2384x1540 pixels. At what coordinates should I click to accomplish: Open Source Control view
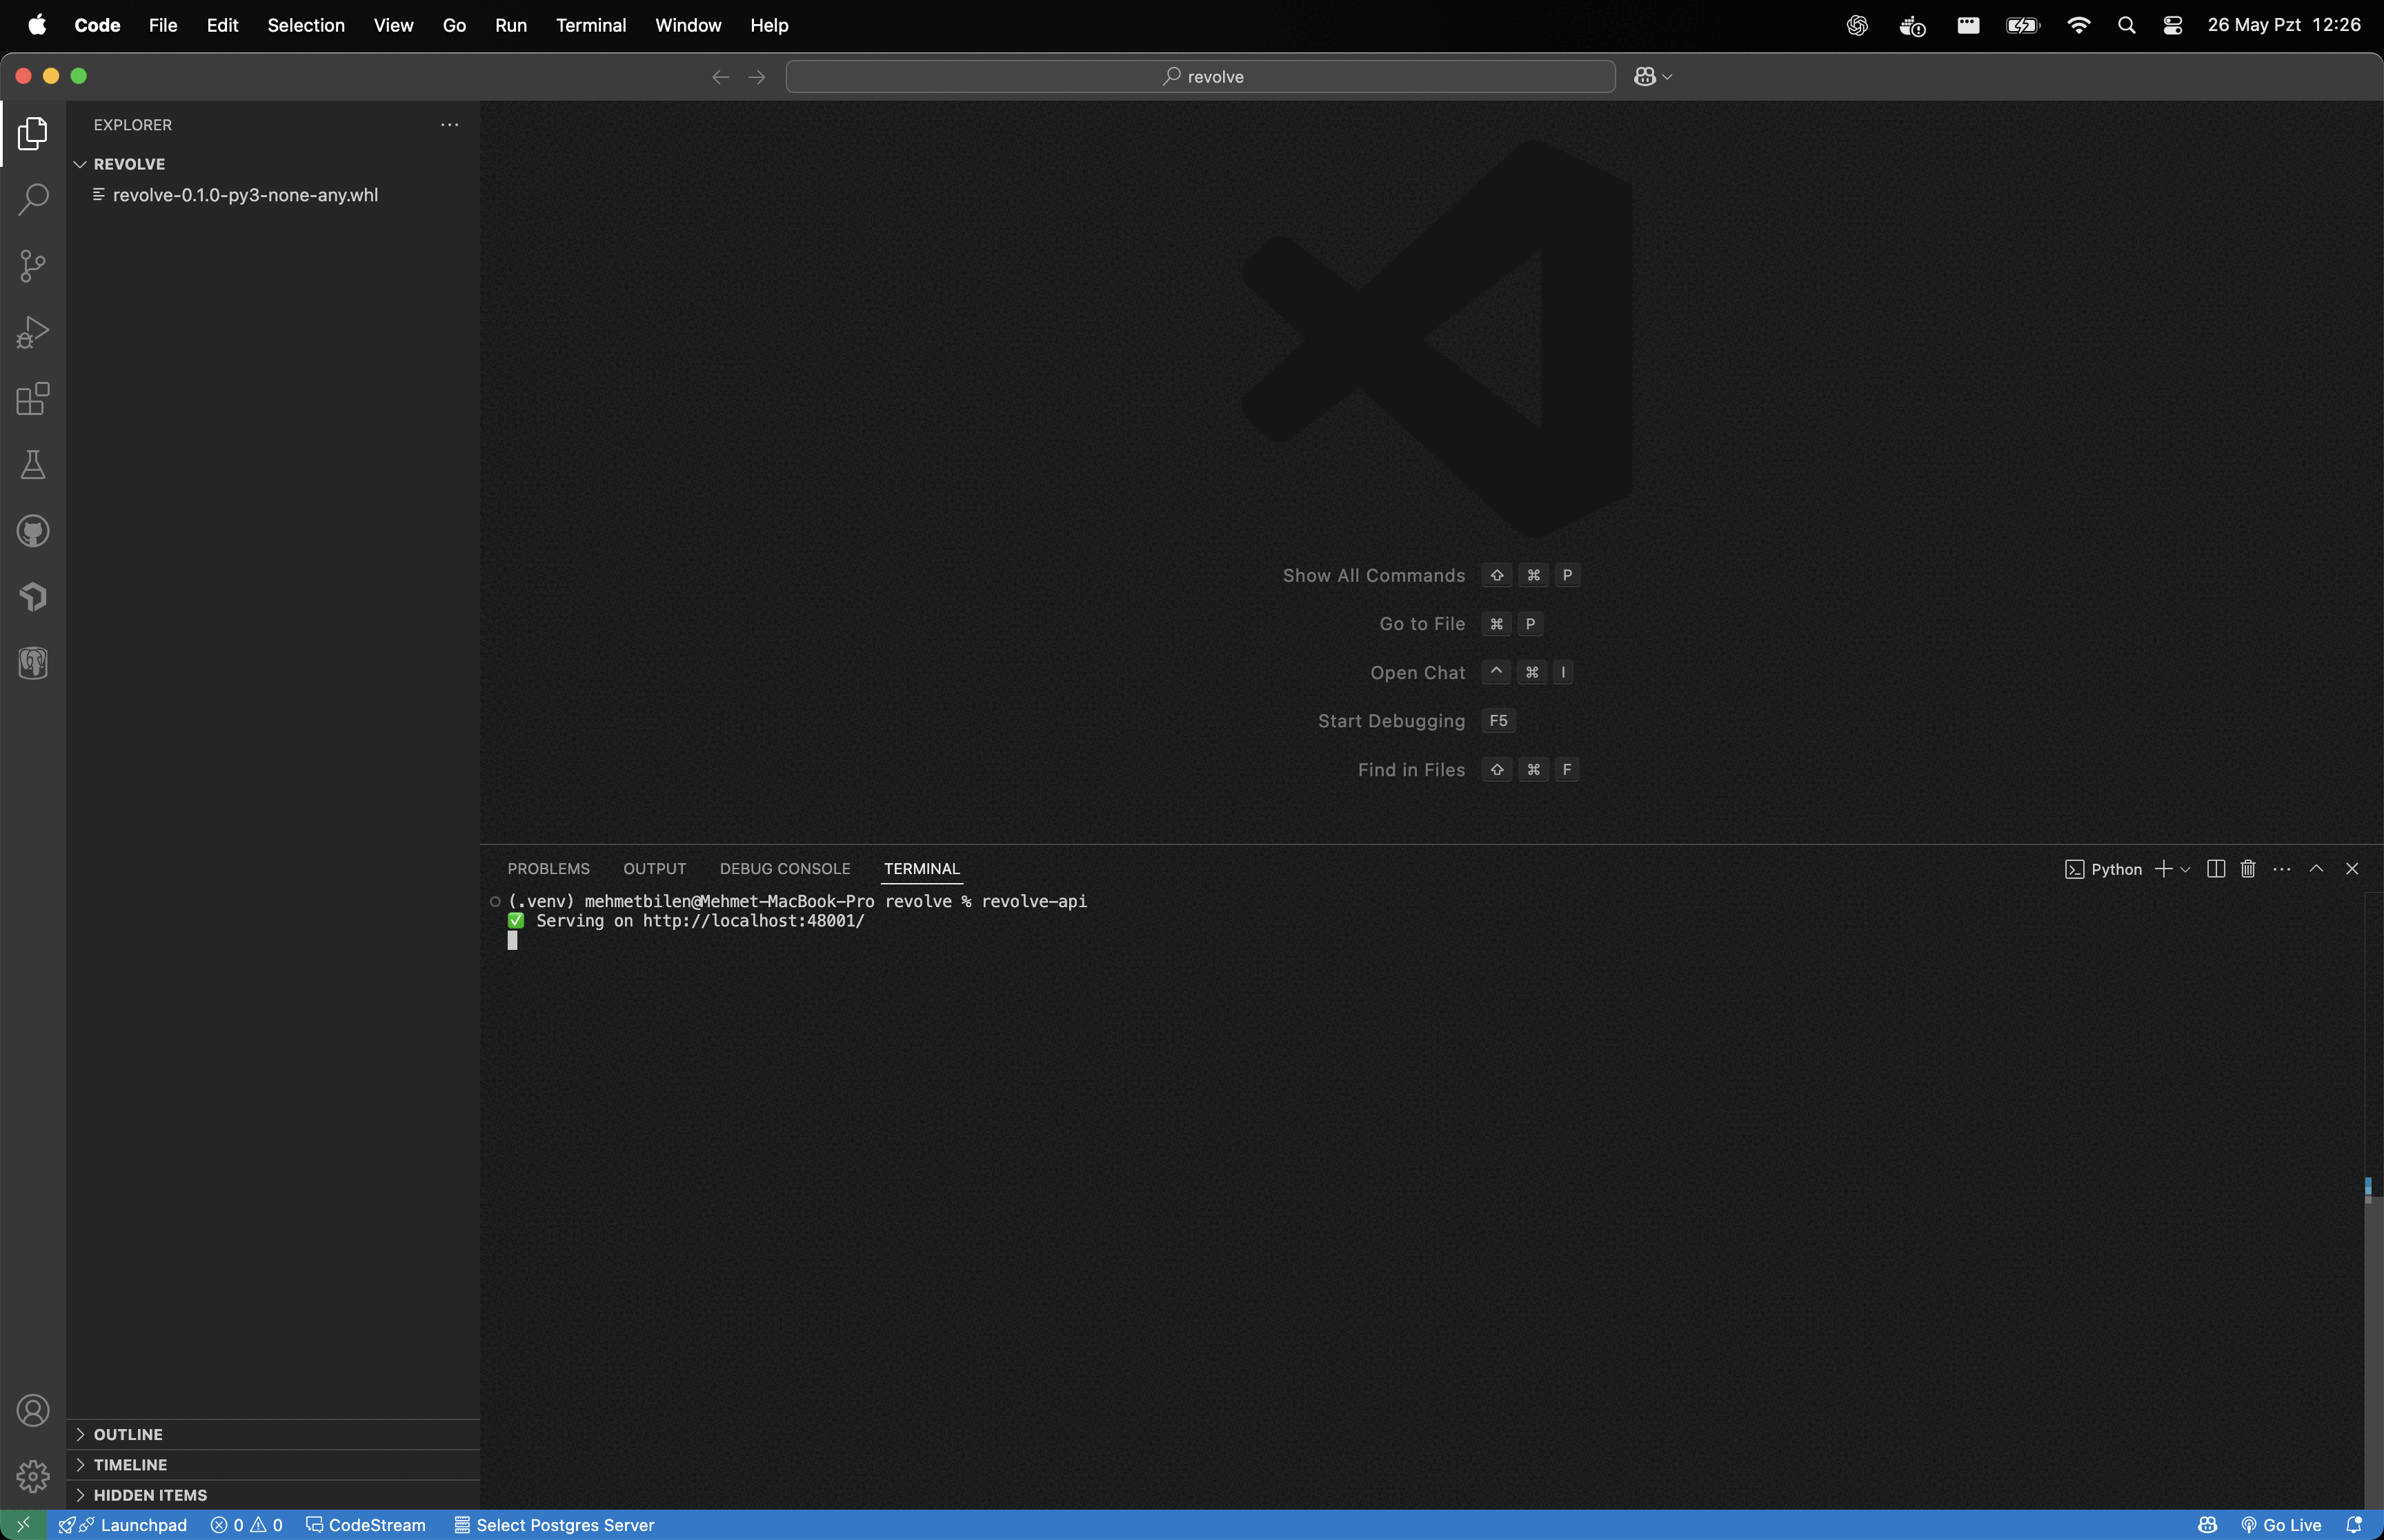point(33,265)
